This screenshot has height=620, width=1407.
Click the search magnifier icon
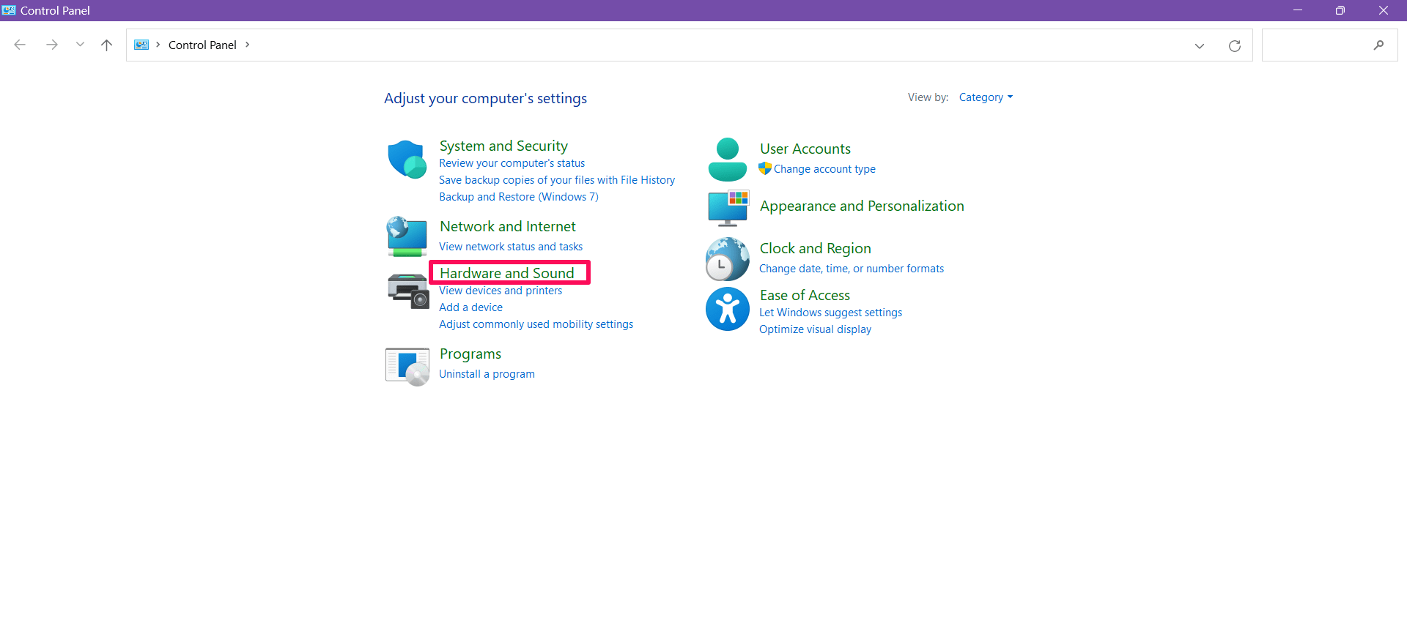1378,45
